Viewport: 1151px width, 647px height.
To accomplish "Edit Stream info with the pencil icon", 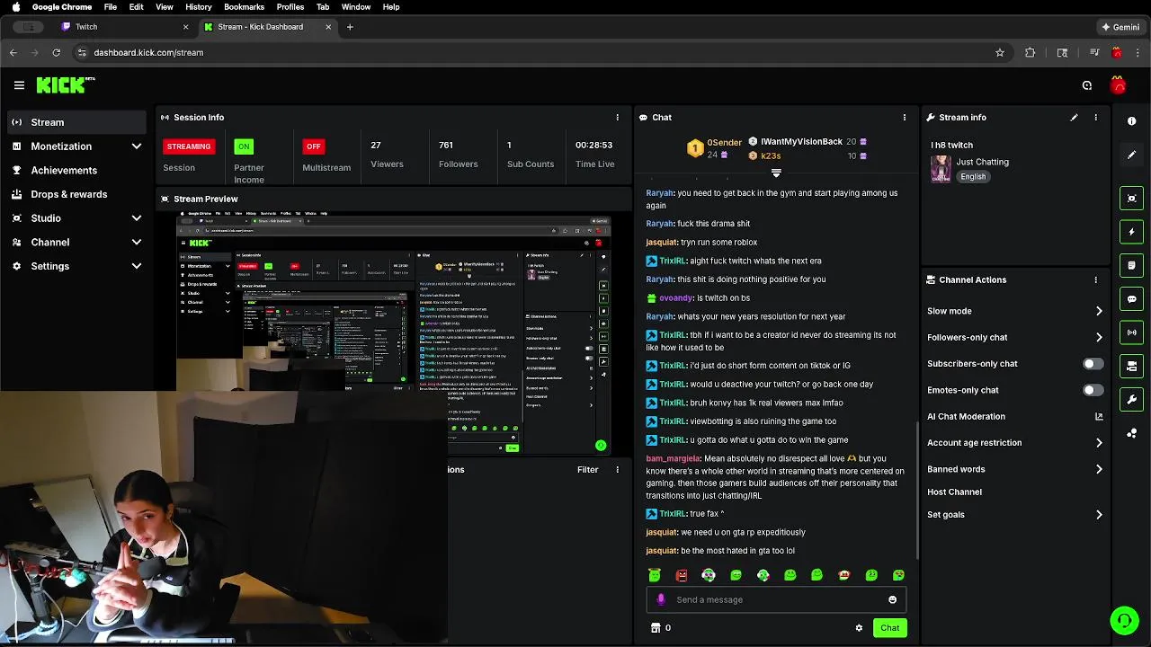I will coord(1074,118).
